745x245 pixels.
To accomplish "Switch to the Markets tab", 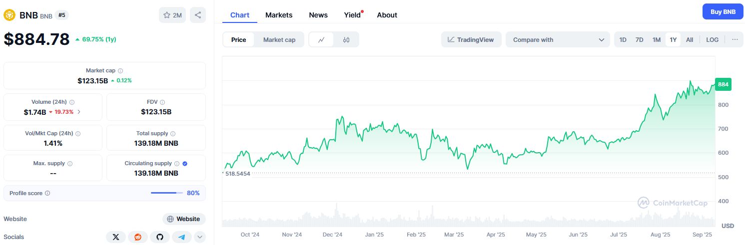I will click(x=279, y=15).
